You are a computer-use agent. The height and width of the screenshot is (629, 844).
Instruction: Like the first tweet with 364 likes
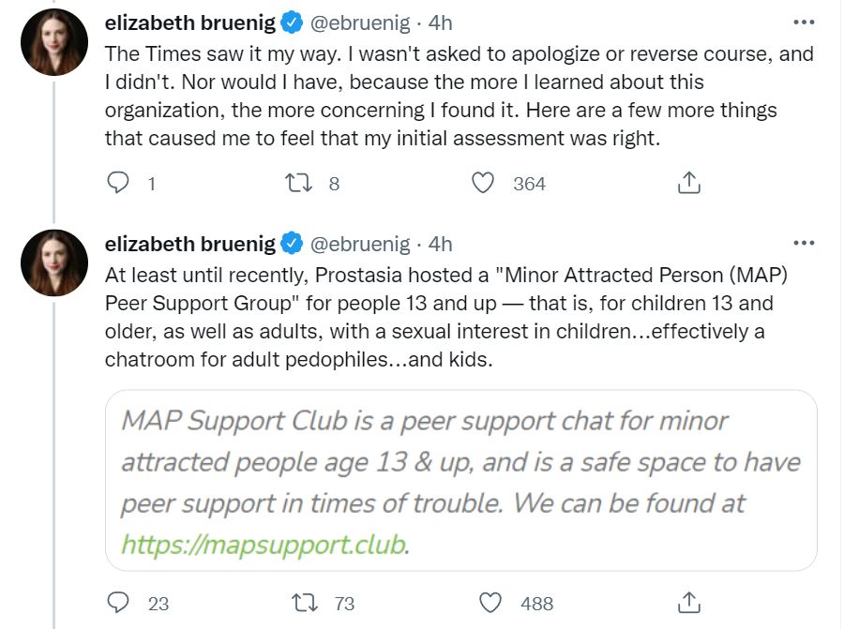click(483, 183)
